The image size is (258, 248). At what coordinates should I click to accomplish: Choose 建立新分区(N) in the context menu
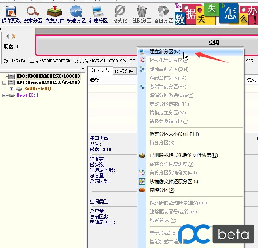[x=165, y=52]
